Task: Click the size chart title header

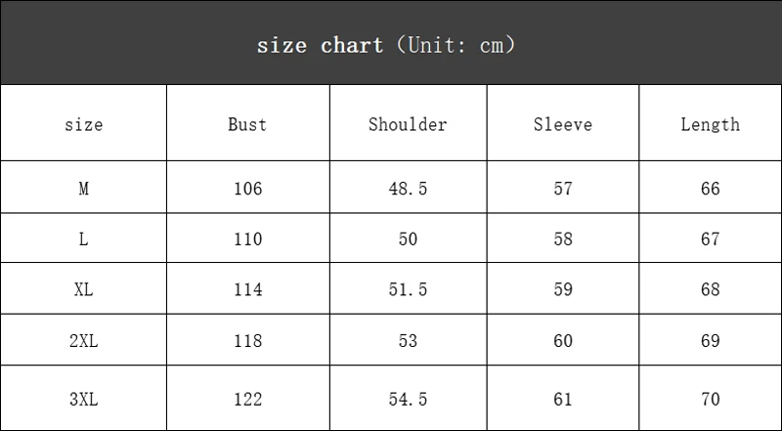Action: coord(391,42)
